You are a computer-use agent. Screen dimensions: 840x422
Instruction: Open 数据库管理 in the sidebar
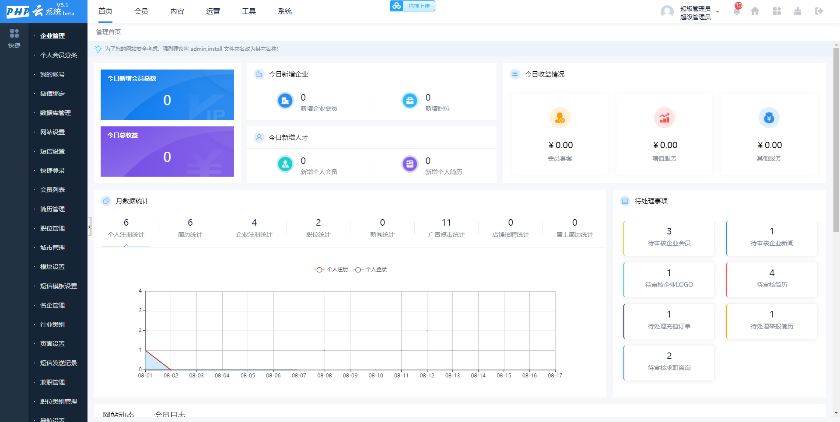(x=56, y=113)
